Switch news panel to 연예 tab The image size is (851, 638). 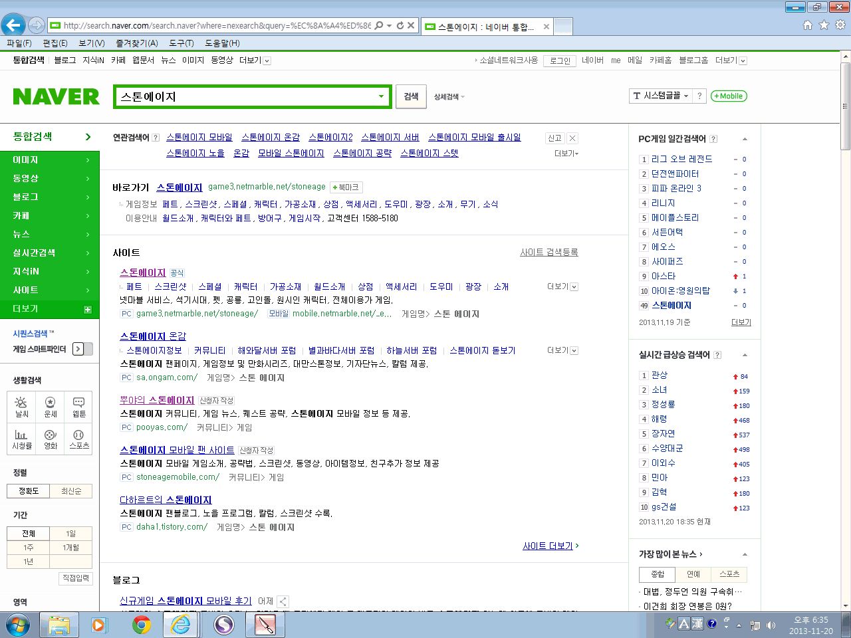click(x=693, y=574)
